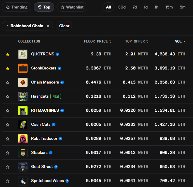Image resolution: width=193 pixels, height=187 pixels.
Task: Switch to the Trending tab
Action: 17,7
